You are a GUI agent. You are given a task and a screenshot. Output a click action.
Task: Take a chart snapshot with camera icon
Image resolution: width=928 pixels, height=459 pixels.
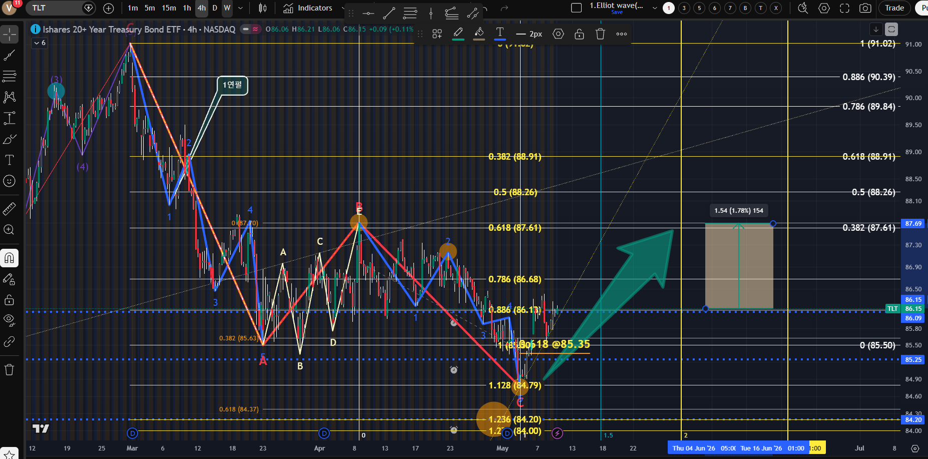click(865, 8)
